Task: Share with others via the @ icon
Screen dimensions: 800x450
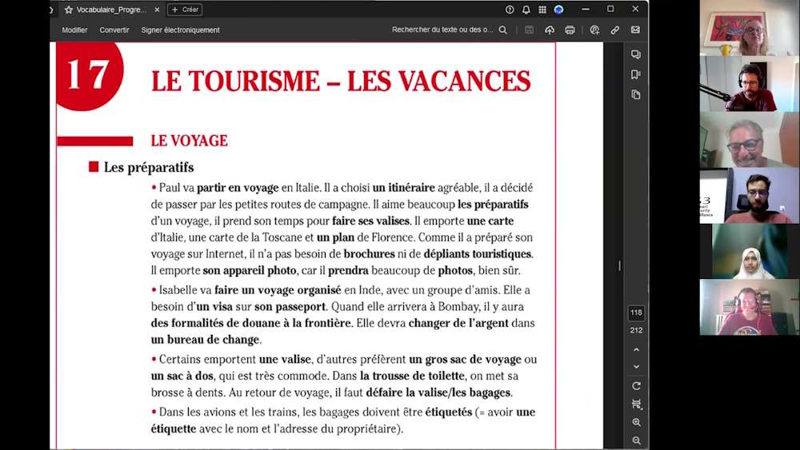Action: click(594, 30)
